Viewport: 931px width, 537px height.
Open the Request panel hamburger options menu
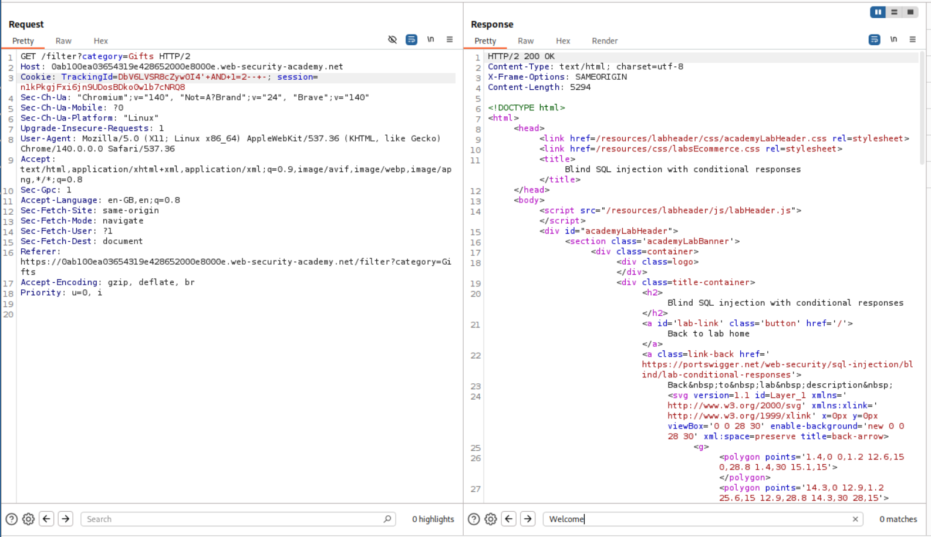tap(450, 39)
